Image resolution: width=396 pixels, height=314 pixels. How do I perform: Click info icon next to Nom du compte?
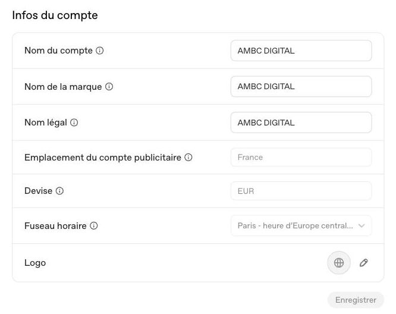(x=99, y=51)
